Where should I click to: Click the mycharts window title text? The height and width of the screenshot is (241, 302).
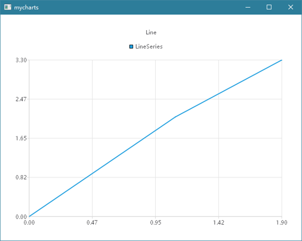tap(27, 8)
